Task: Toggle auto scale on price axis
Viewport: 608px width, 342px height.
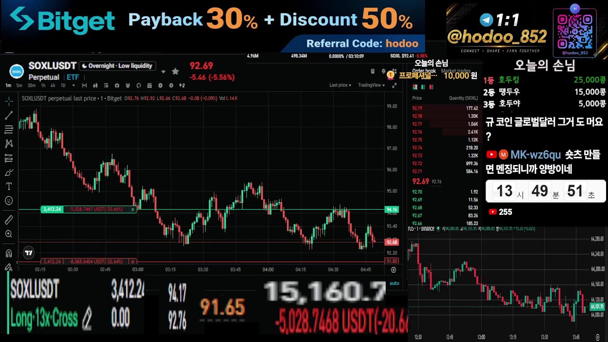Action: click(394, 283)
